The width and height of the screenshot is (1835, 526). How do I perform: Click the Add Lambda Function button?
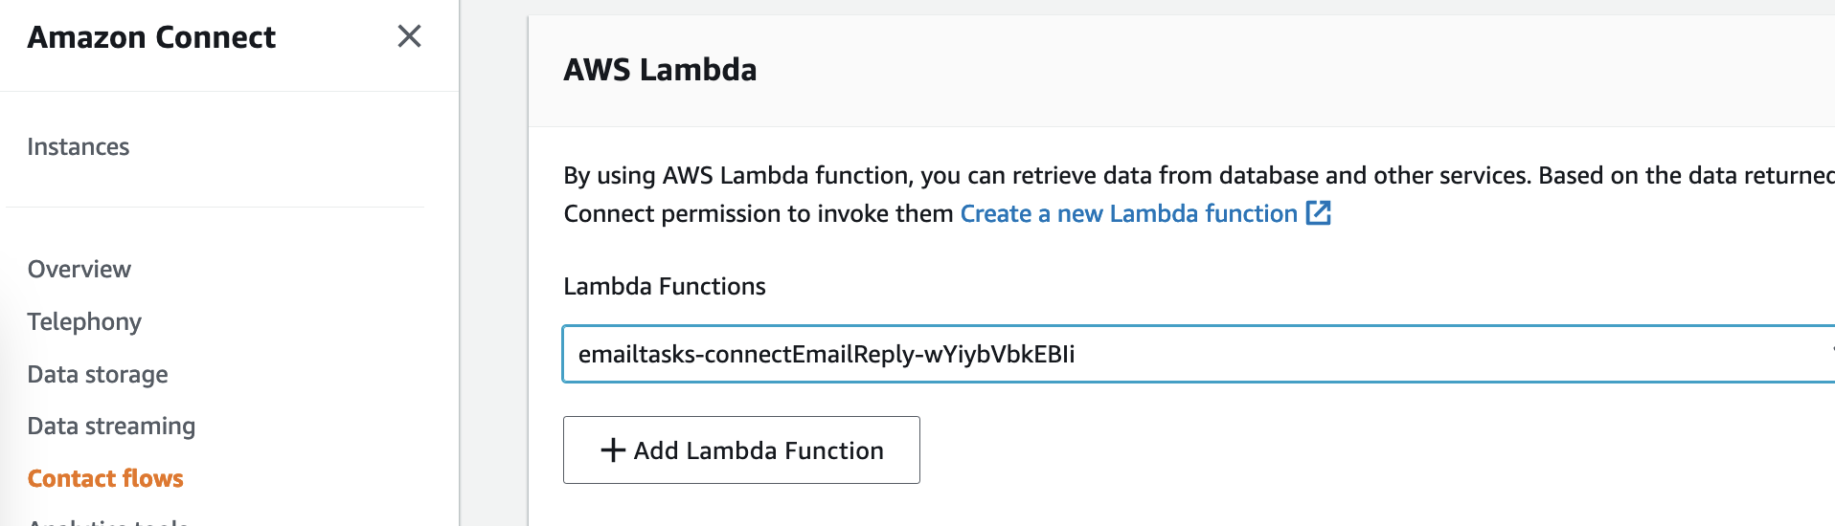(741, 449)
